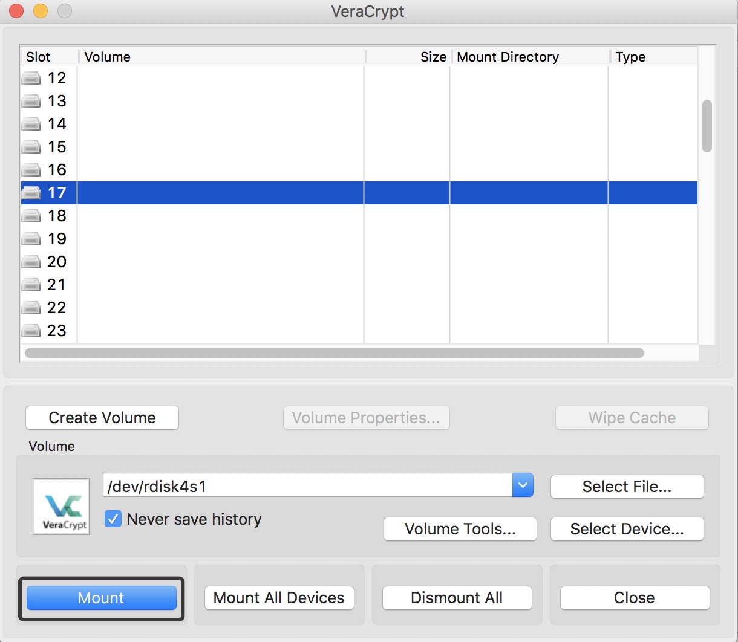Select slot number 14 text

57,124
